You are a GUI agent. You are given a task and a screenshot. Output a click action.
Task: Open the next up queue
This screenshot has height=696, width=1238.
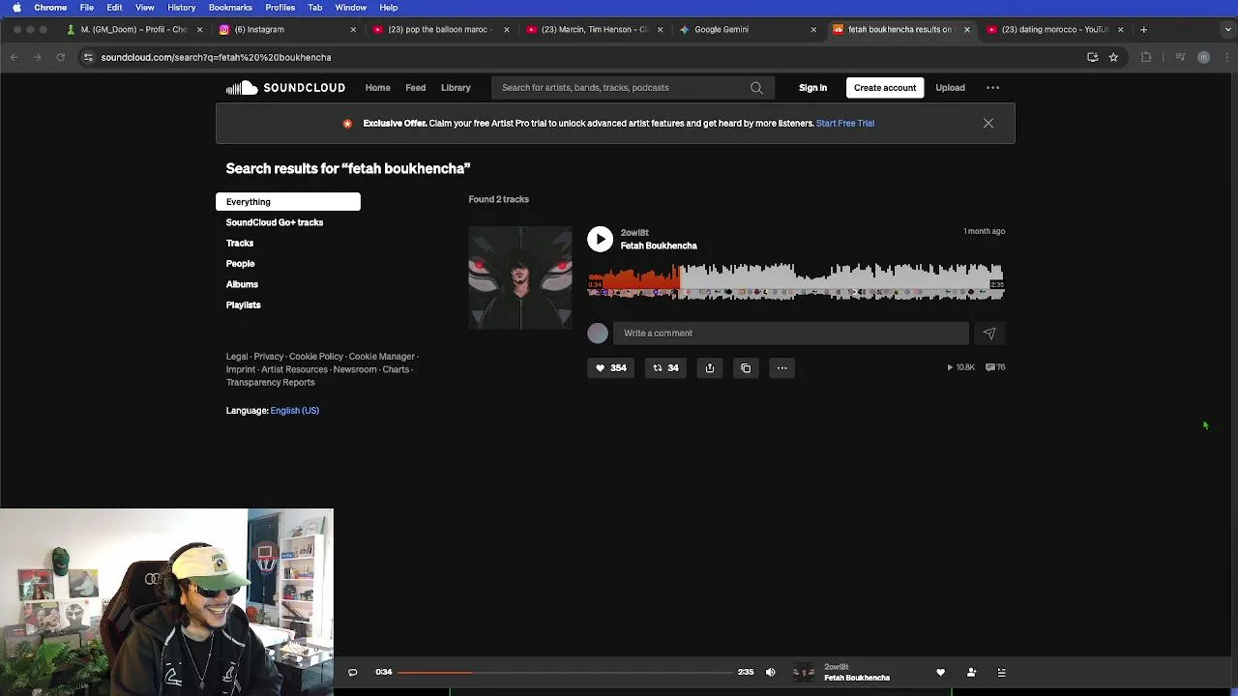[1002, 673]
